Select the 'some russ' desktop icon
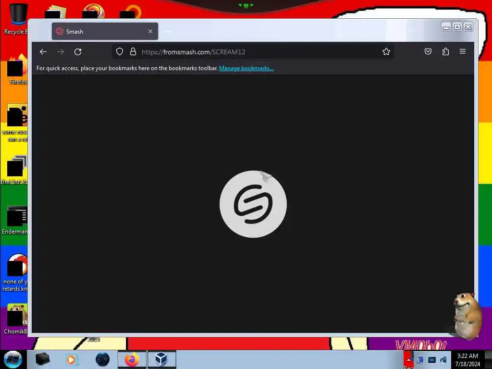 pyautogui.click(x=16, y=123)
